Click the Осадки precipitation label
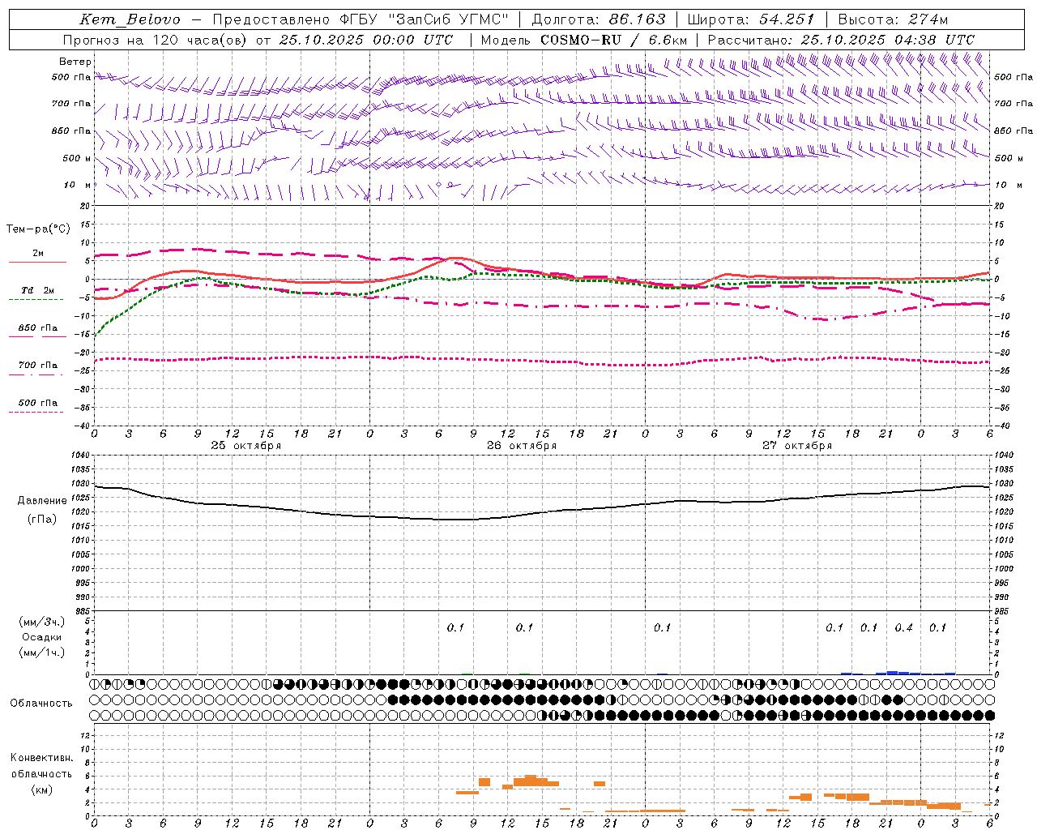This screenshot has height=830, width=1037. pos(42,637)
